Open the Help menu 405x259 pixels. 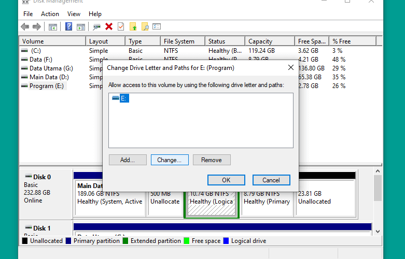point(95,14)
